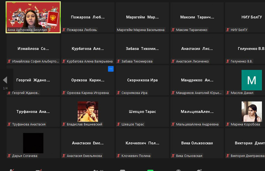Open blue more-options button on Орехова Карина tile
This screenshot has width=265, height=171.
tap(111, 69)
